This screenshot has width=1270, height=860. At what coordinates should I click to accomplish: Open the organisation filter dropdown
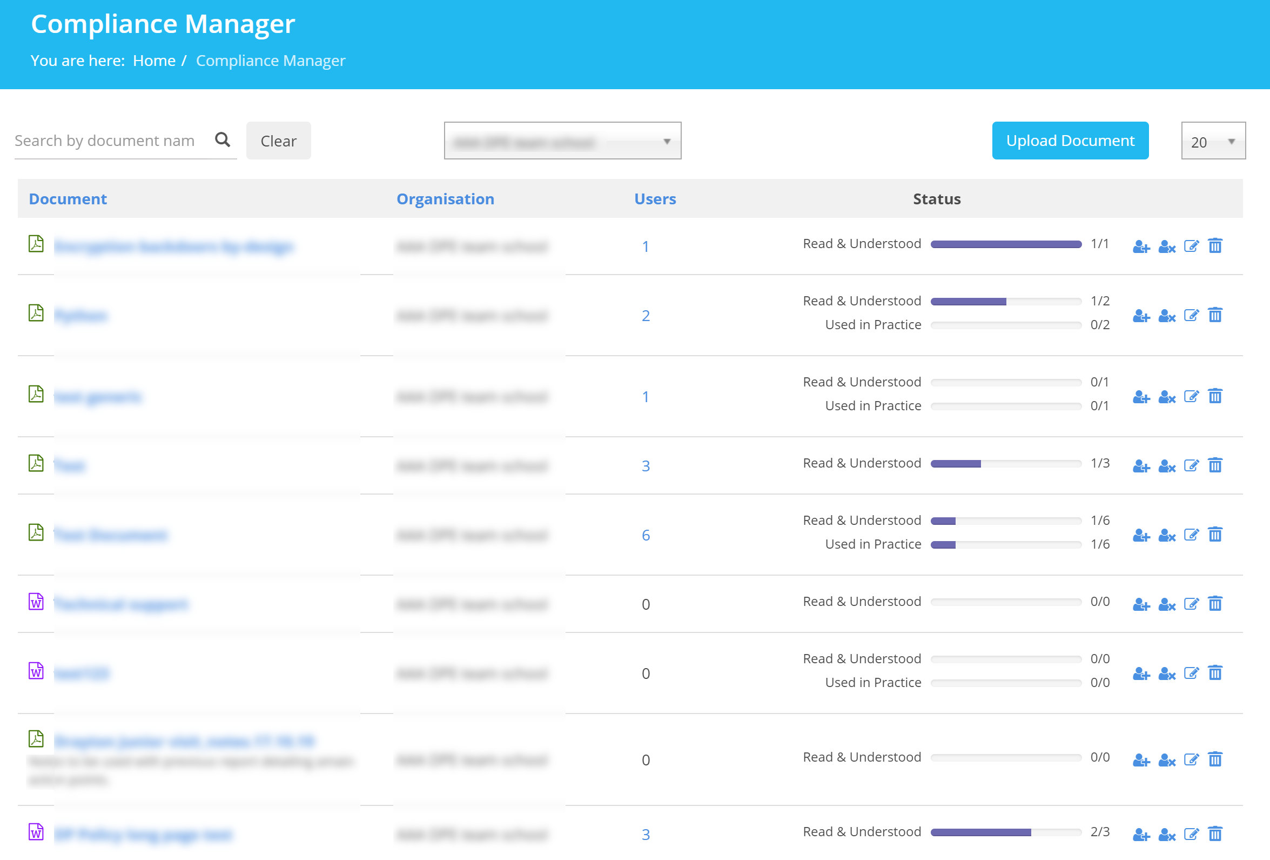(562, 141)
